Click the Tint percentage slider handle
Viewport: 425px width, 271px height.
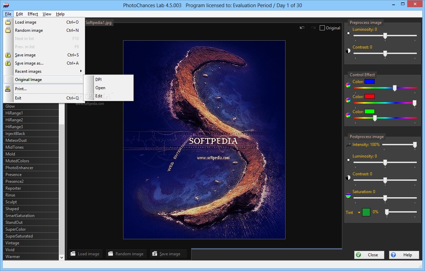click(x=387, y=213)
